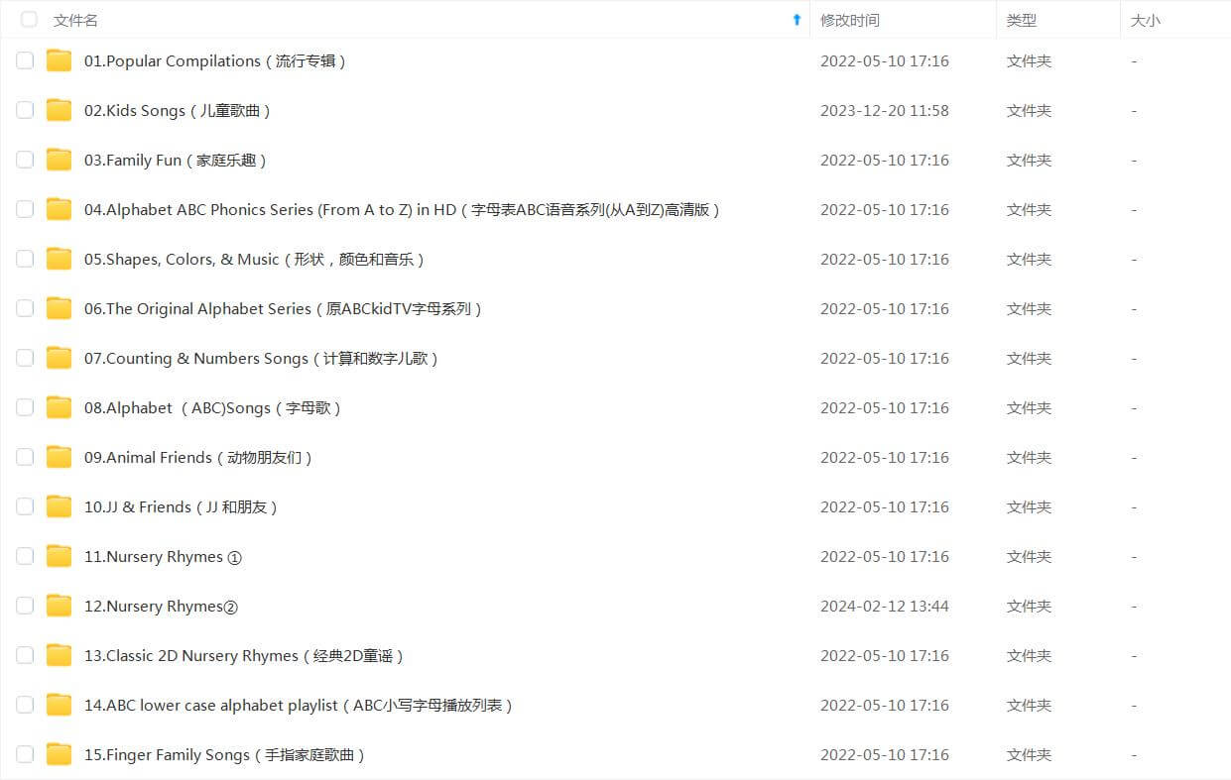Viewport: 1231px width, 780px height.
Task: Click the folder icon for 01.Popular Compilations
Action: pyautogui.click(x=60, y=61)
